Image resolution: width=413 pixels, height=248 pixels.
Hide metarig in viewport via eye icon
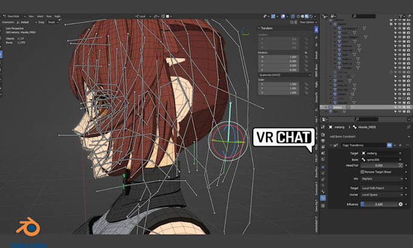(400, 107)
